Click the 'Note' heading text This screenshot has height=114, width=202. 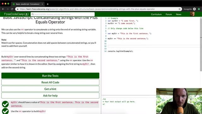point(4,40)
